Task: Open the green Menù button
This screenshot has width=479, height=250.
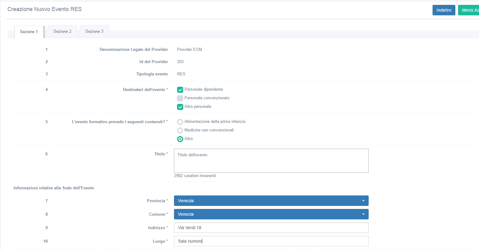Action: click(469, 10)
